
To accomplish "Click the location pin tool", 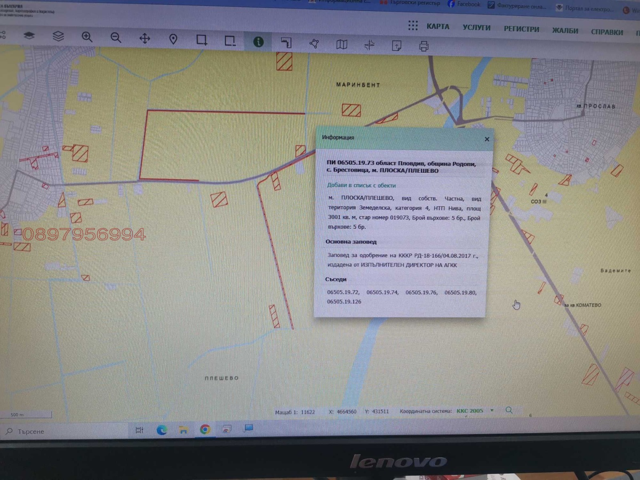I will [x=173, y=39].
